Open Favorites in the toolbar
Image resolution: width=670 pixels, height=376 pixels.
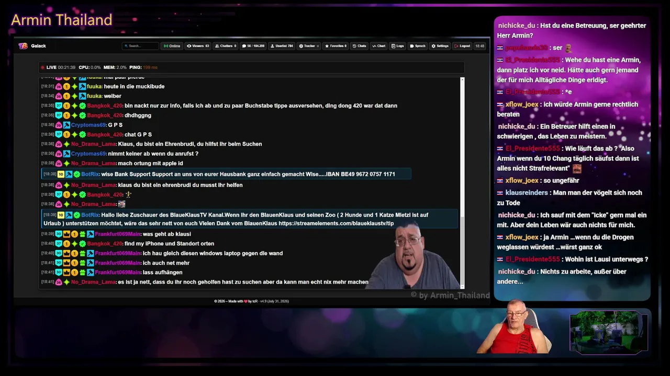pyautogui.click(x=336, y=46)
